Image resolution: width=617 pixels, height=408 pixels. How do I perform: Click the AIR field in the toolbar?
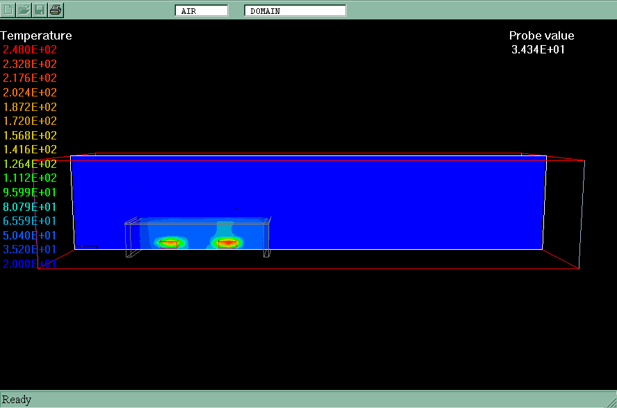[201, 11]
